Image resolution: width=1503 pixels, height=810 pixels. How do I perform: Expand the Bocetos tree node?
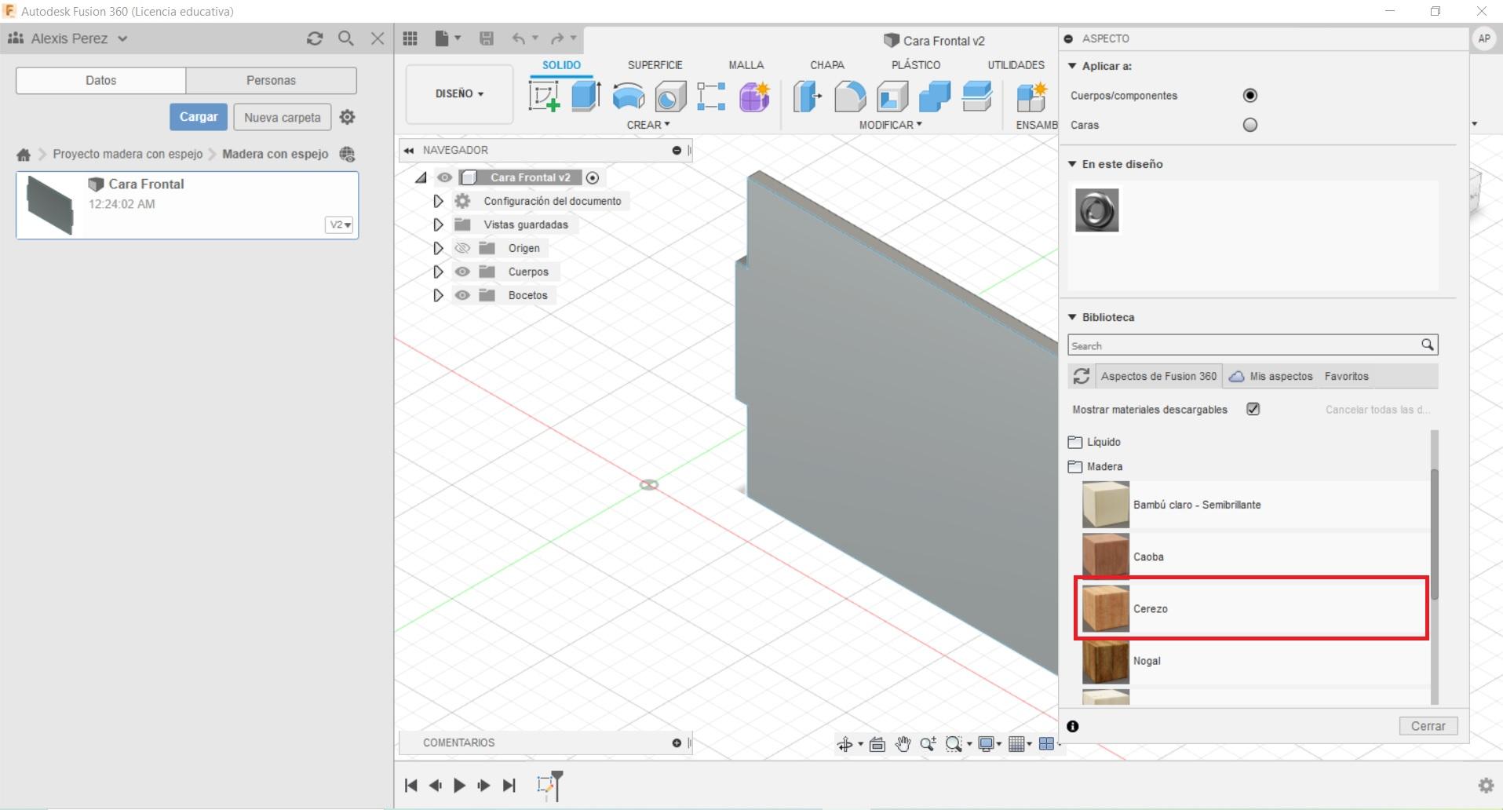tap(438, 296)
